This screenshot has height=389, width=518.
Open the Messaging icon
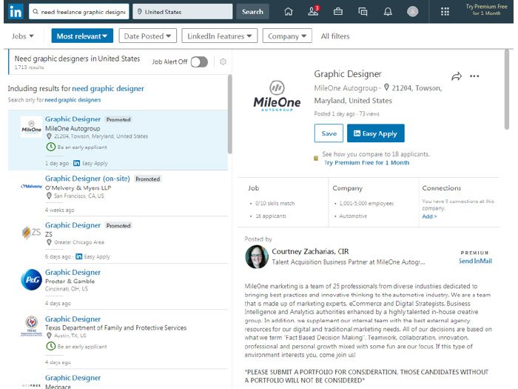point(363,12)
